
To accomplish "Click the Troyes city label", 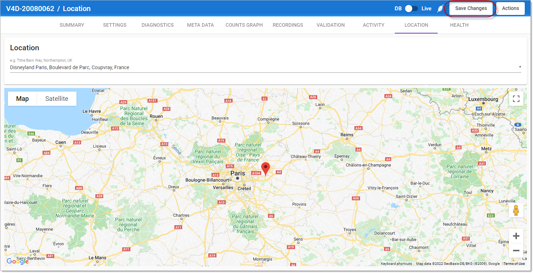I will 350,230.
